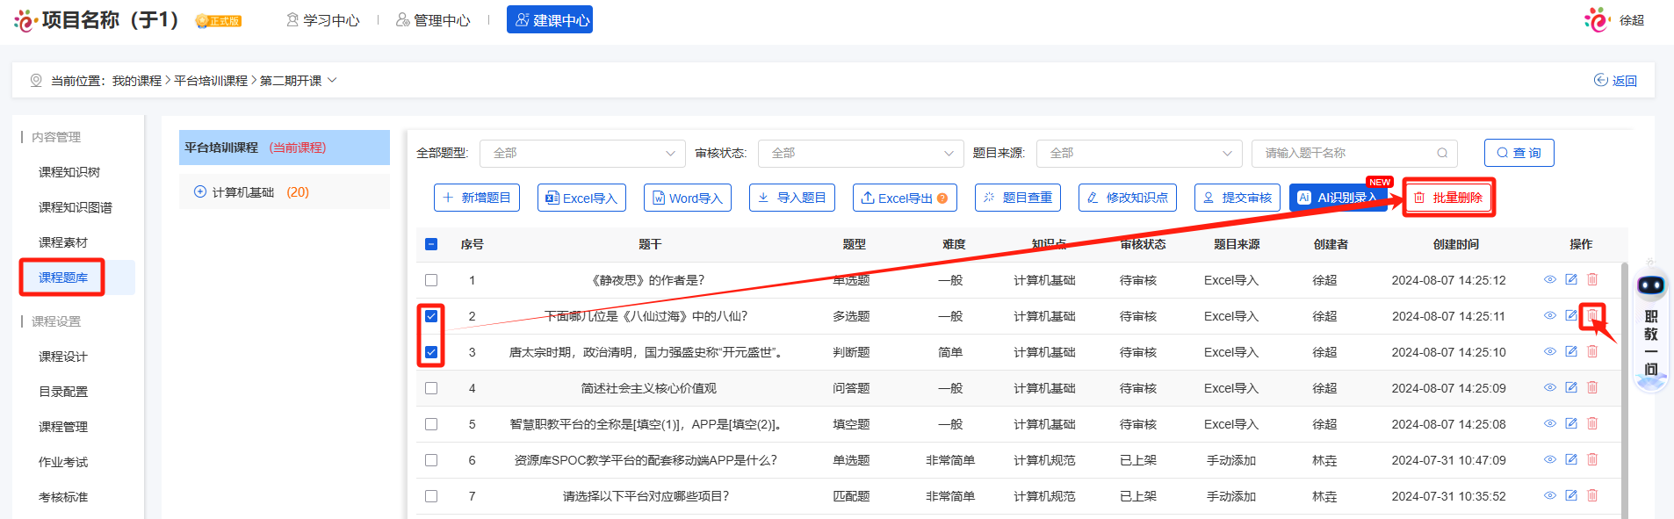Open 课程知识图谱 in sidebar

[76, 207]
